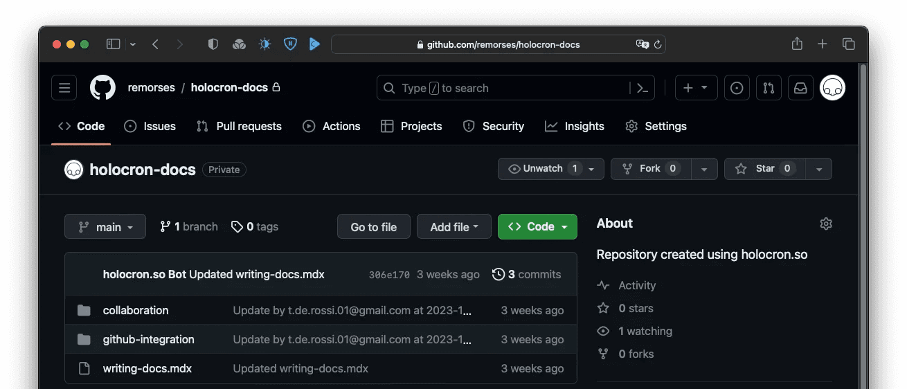The height and width of the screenshot is (389, 907).
Task: Open commit hash 306e170
Action: click(x=389, y=275)
